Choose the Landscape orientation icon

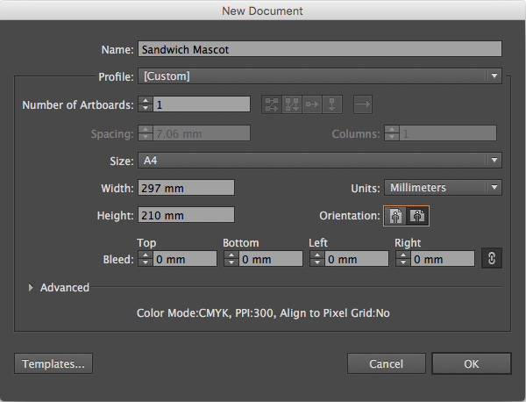coord(417,215)
